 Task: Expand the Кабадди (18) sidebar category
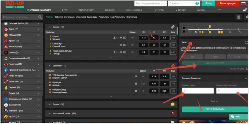39,35
